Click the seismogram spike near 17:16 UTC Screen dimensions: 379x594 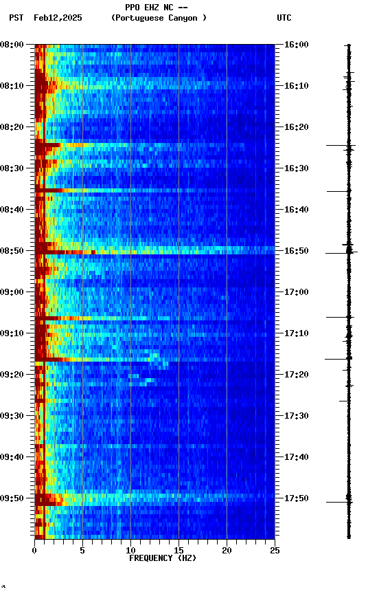[x=338, y=359]
